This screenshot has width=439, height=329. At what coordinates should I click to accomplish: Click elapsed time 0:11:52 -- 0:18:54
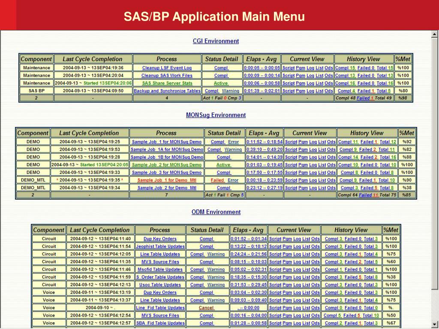coord(265,142)
